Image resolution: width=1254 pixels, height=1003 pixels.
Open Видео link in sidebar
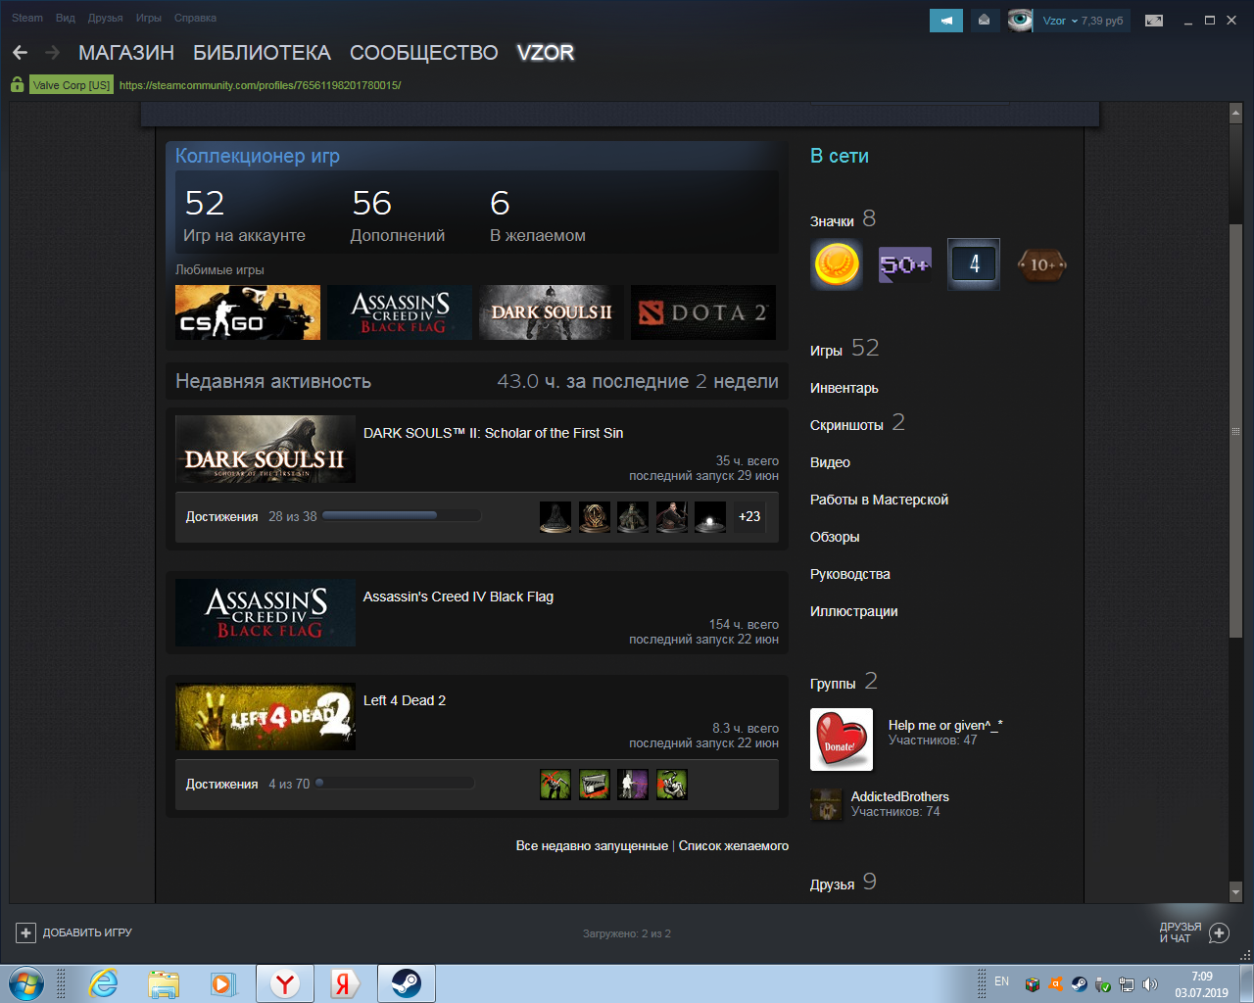point(830,462)
